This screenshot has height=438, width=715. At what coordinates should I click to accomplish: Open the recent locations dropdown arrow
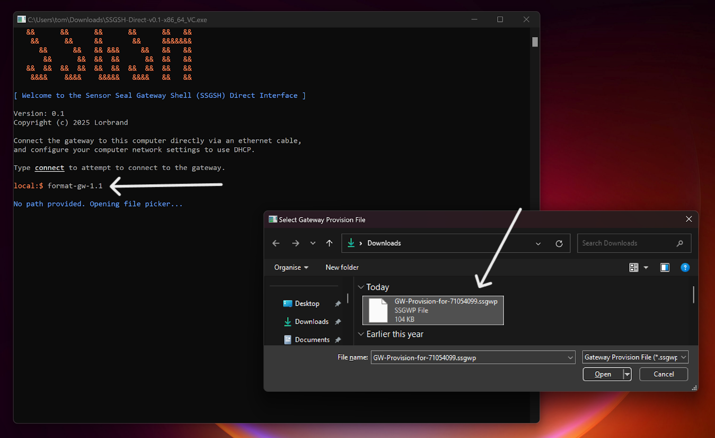312,243
